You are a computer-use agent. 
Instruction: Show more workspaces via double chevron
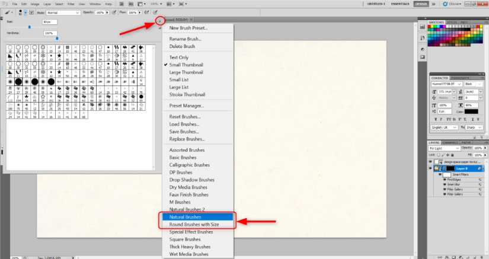433,4
